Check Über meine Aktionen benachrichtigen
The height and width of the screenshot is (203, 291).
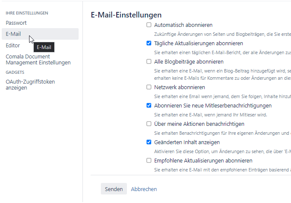click(x=149, y=124)
